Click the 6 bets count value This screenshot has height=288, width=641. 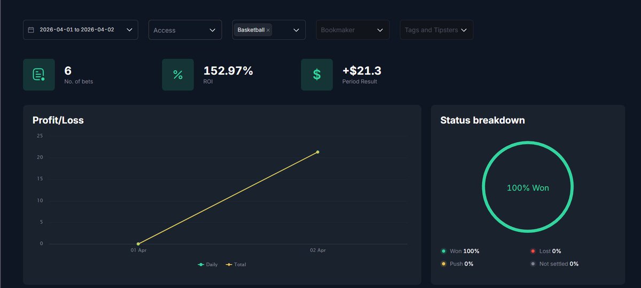coord(68,71)
